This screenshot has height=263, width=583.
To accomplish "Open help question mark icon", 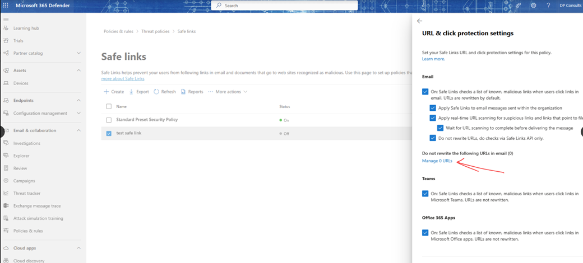I will pyautogui.click(x=548, y=6).
